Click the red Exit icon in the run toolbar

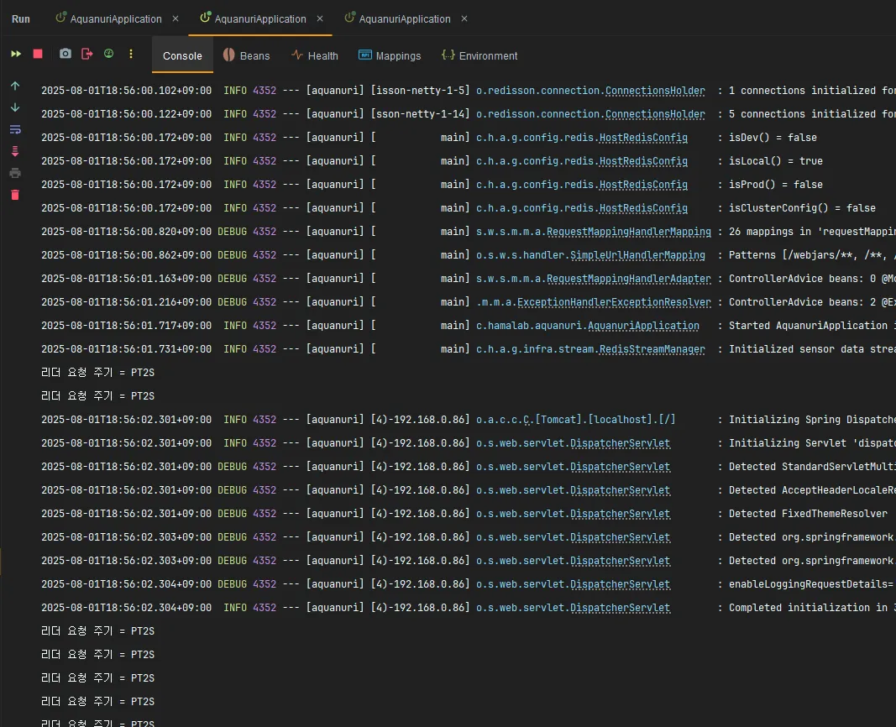(x=86, y=54)
